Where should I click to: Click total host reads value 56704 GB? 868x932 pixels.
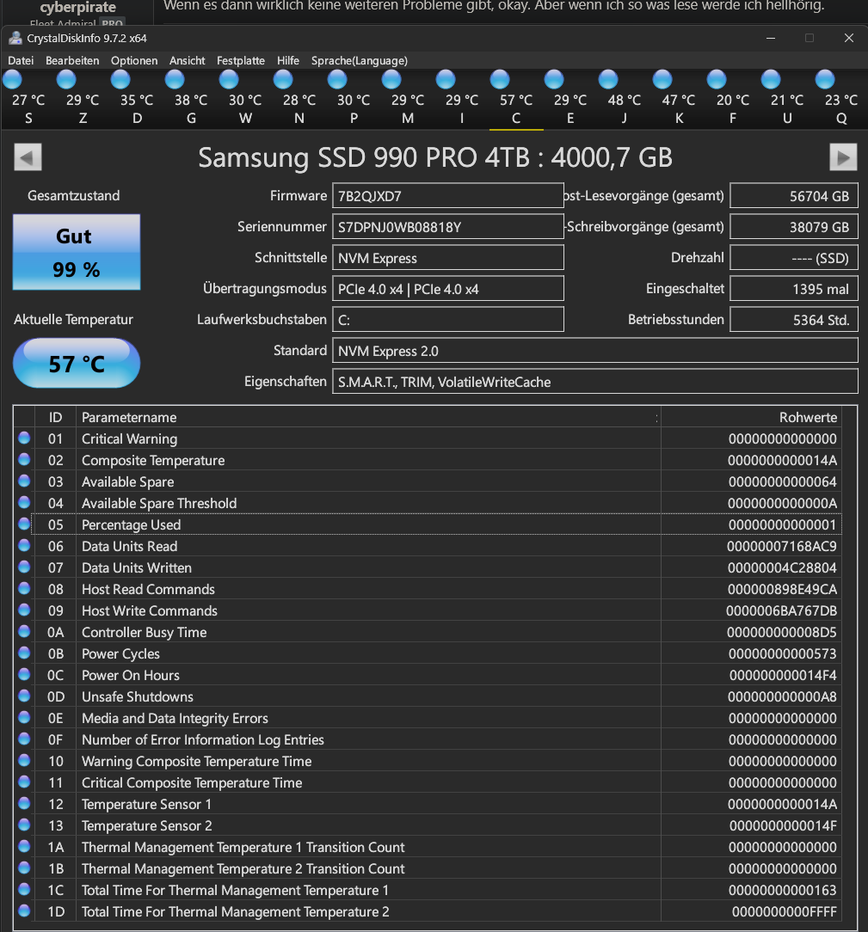794,195
